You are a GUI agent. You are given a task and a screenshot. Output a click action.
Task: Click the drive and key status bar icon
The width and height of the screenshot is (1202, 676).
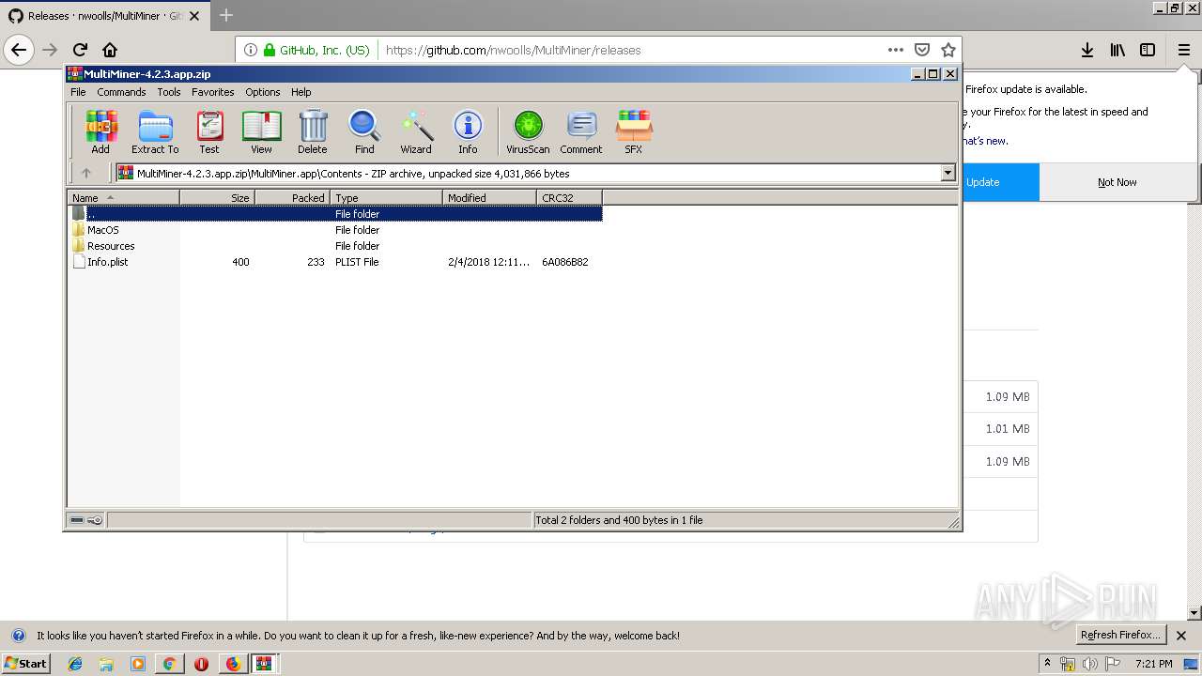(86, 520)
